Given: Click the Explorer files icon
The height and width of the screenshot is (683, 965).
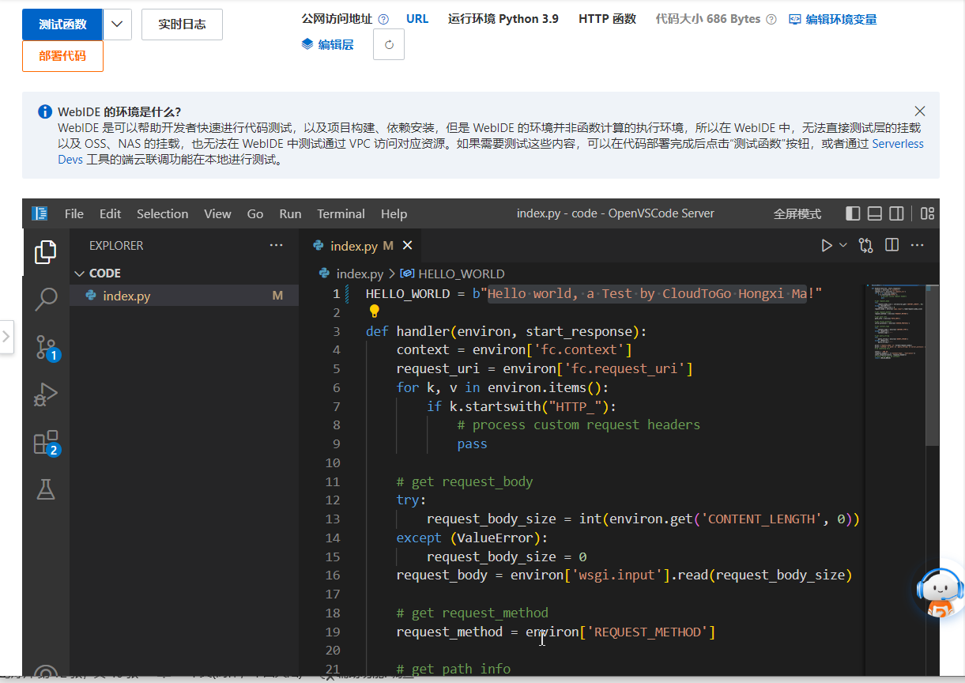Looking at the screenshot, I should (x=46, y=252).
